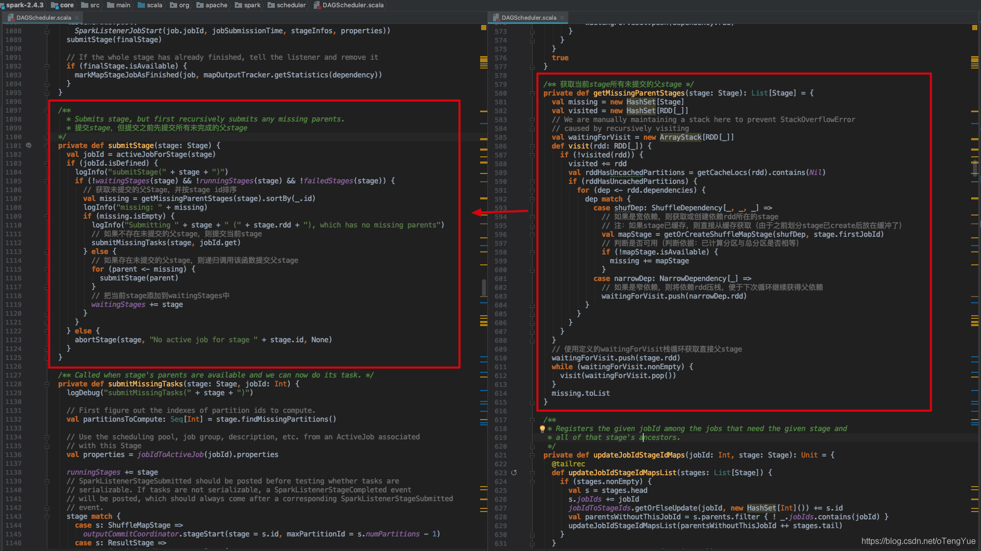
Task: Click line number 596 in right gutter
Action: [x=501, y=234]
